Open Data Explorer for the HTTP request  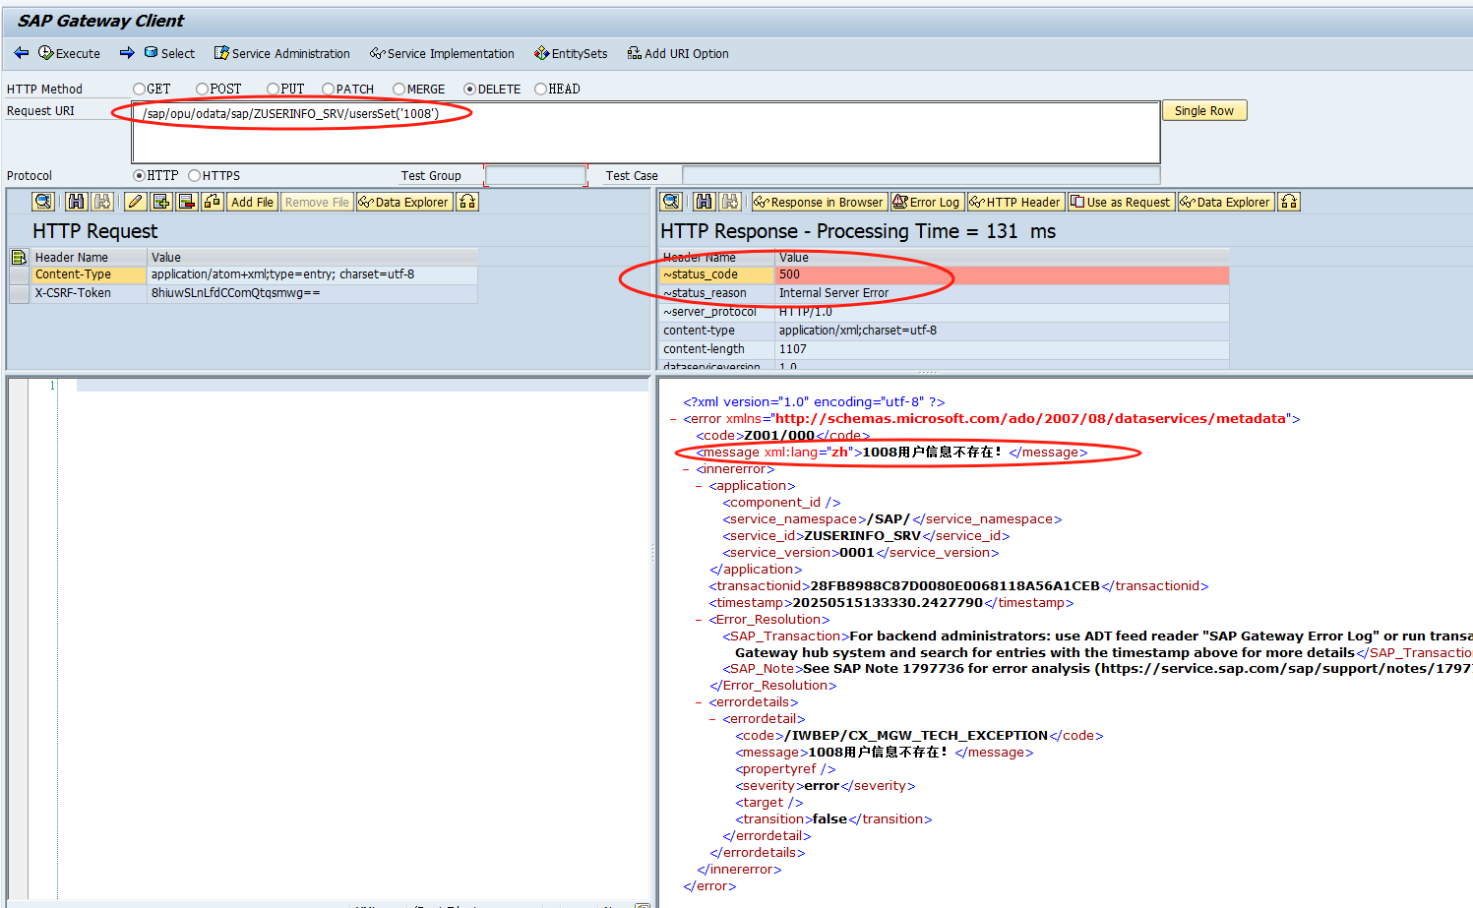[403, 202]
